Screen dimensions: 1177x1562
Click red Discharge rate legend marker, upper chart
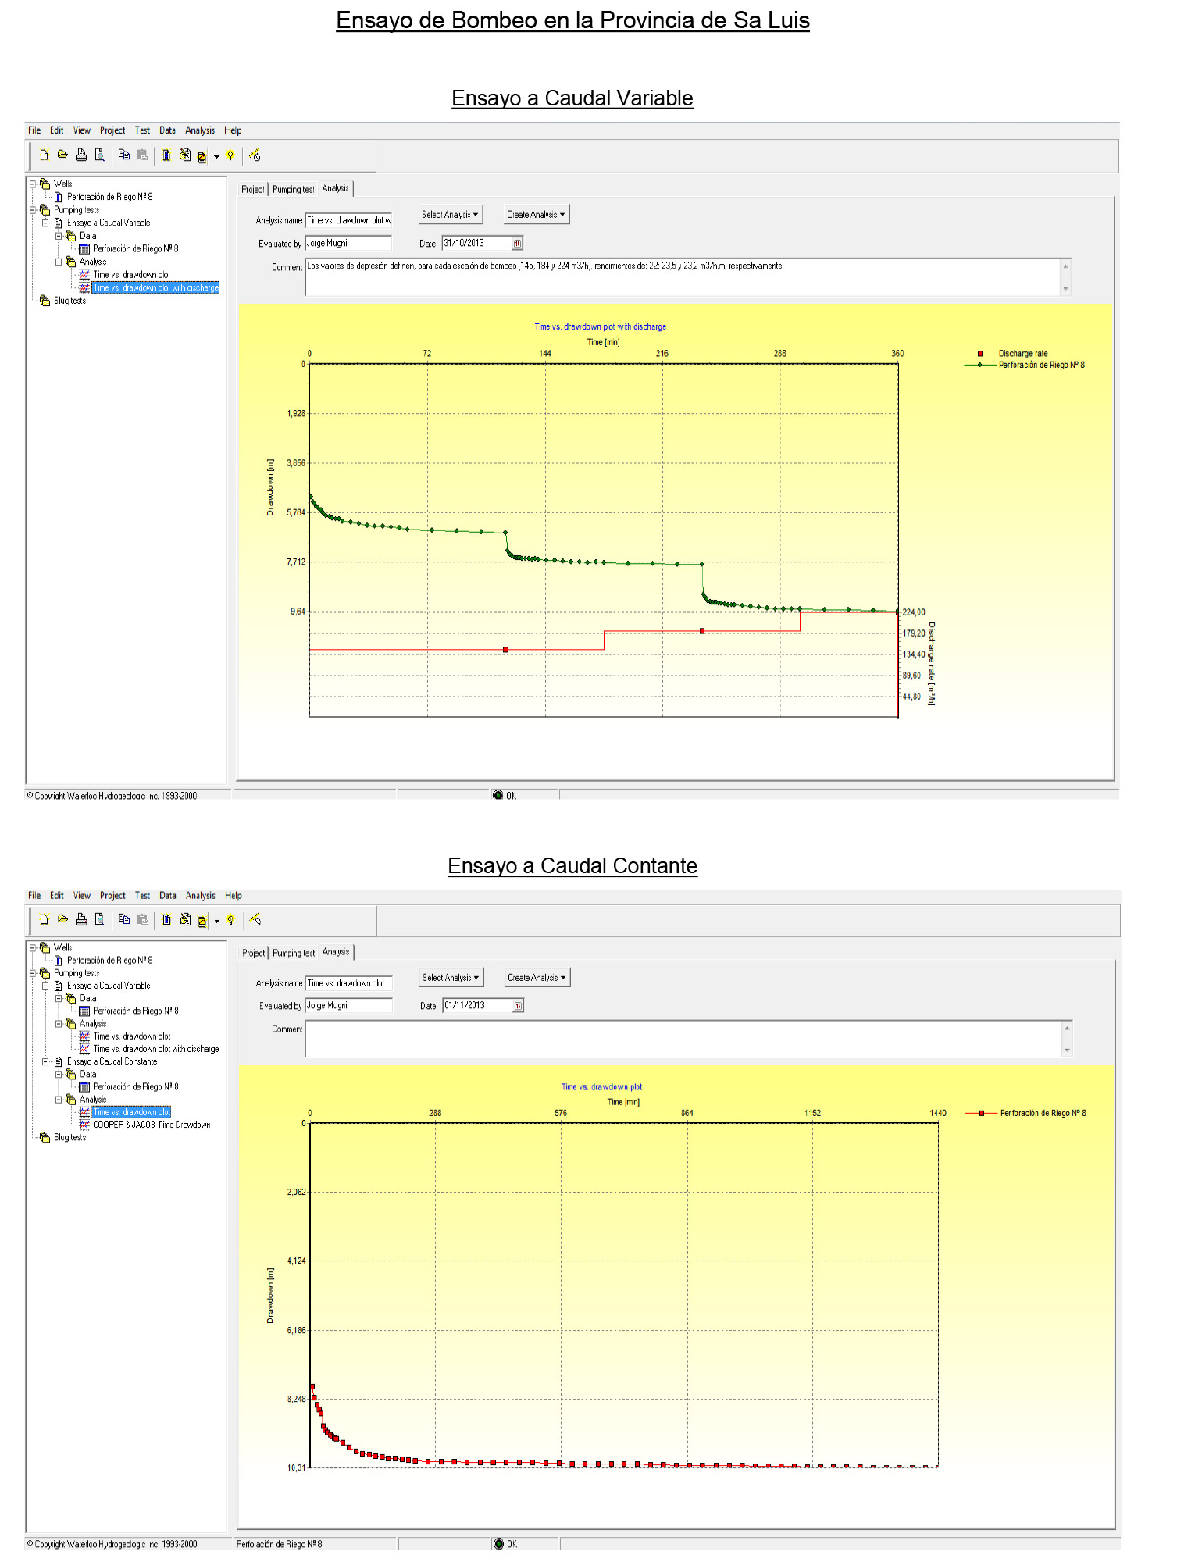click(x=980, y=355)
